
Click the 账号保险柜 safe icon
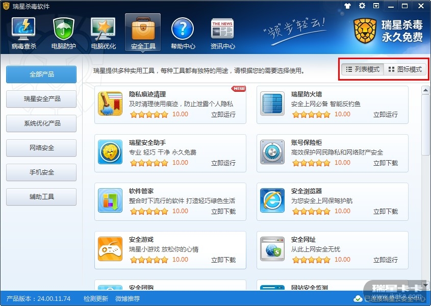(272, 152)
